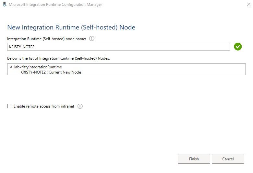The image size is (253, 173).
Task: Select labkristyintegrationRuntime in the nodes list
Action: (x=38, y=67)
